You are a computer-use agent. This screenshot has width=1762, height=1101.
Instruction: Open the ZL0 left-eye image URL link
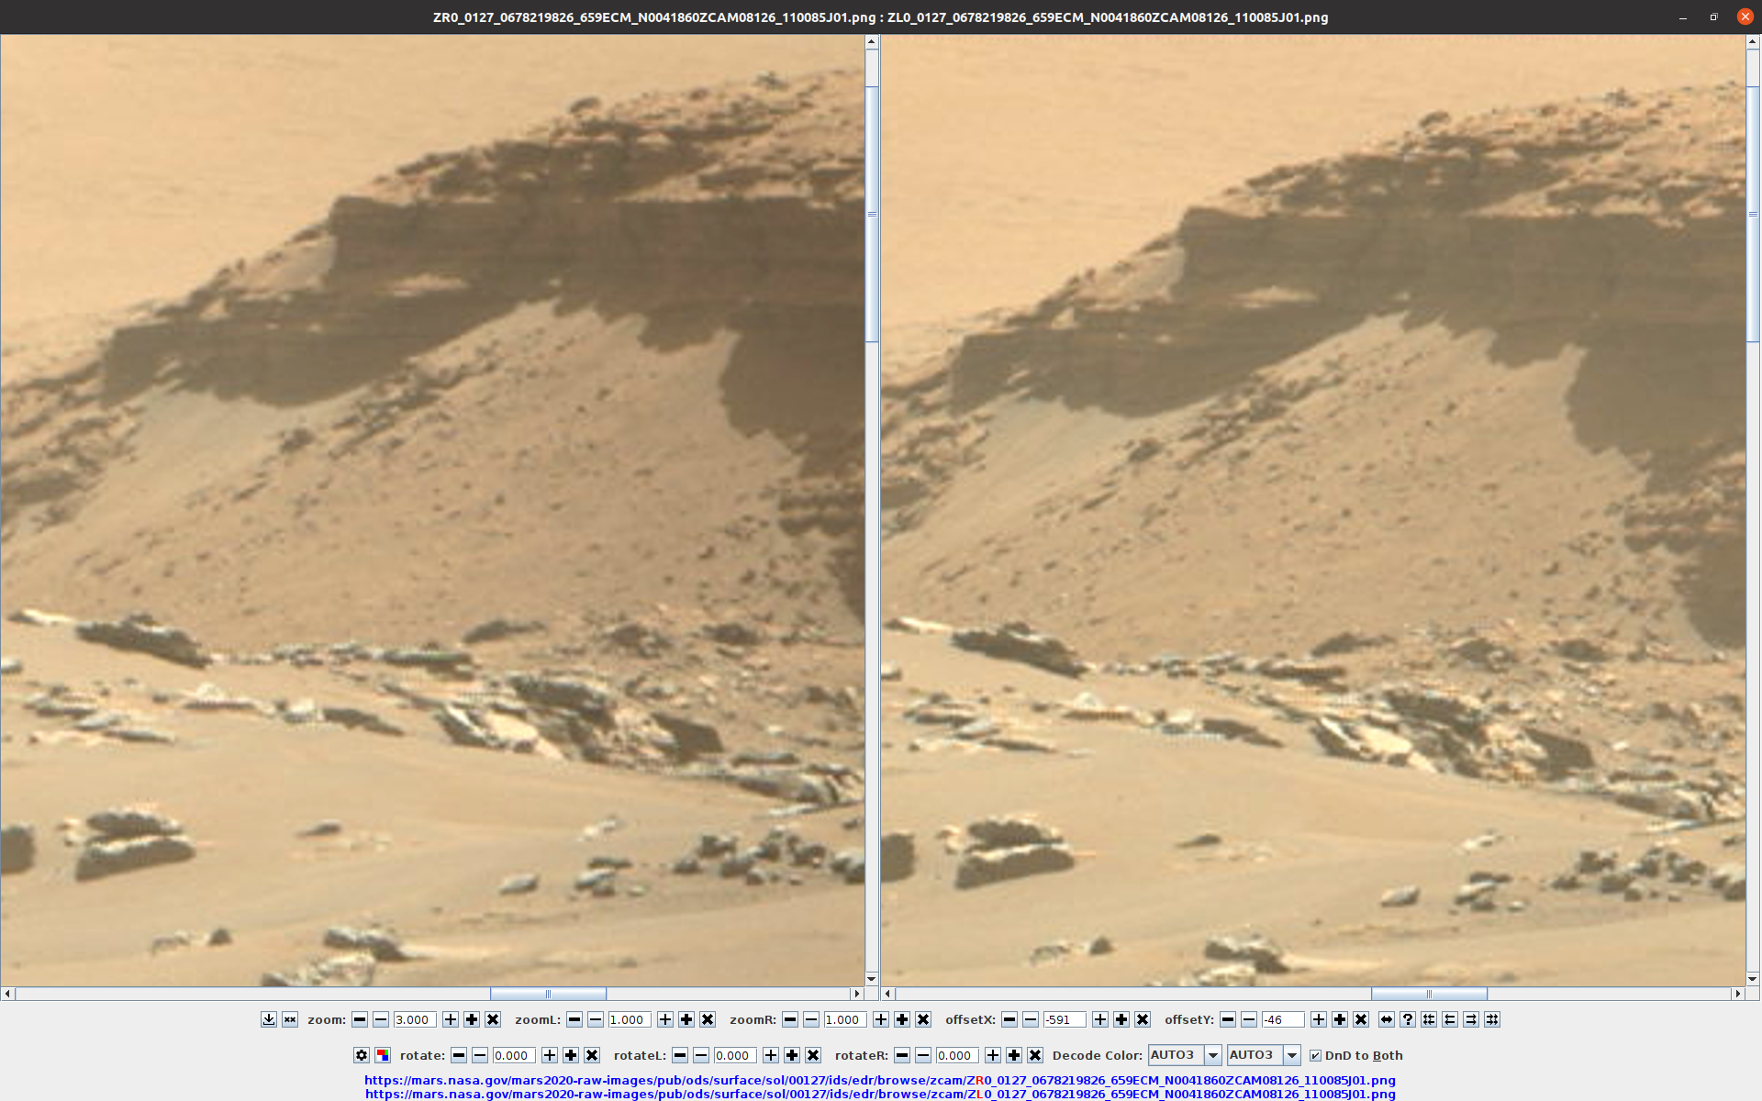(x=879, y=1094)
